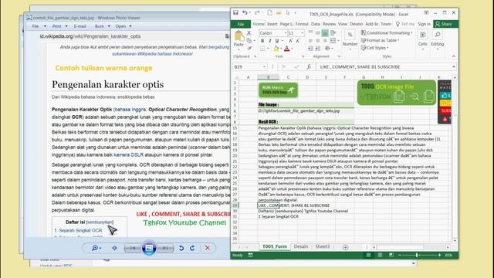Screen dimensions: 494x278
Task: Open Cell Styles dropdown
Action: click(x=374, y=48)
